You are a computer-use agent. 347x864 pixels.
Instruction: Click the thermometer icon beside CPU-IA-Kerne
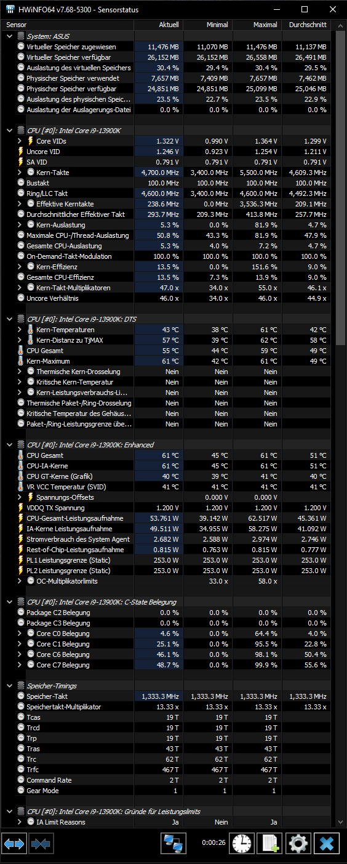point(21,466)
